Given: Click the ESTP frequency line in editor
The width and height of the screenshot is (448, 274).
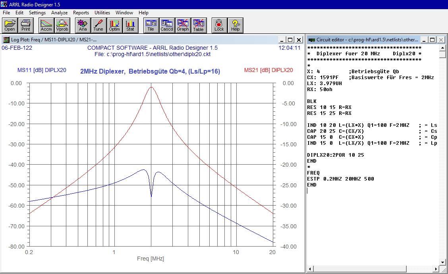Looking at the screenshot, I should (340, 179).
